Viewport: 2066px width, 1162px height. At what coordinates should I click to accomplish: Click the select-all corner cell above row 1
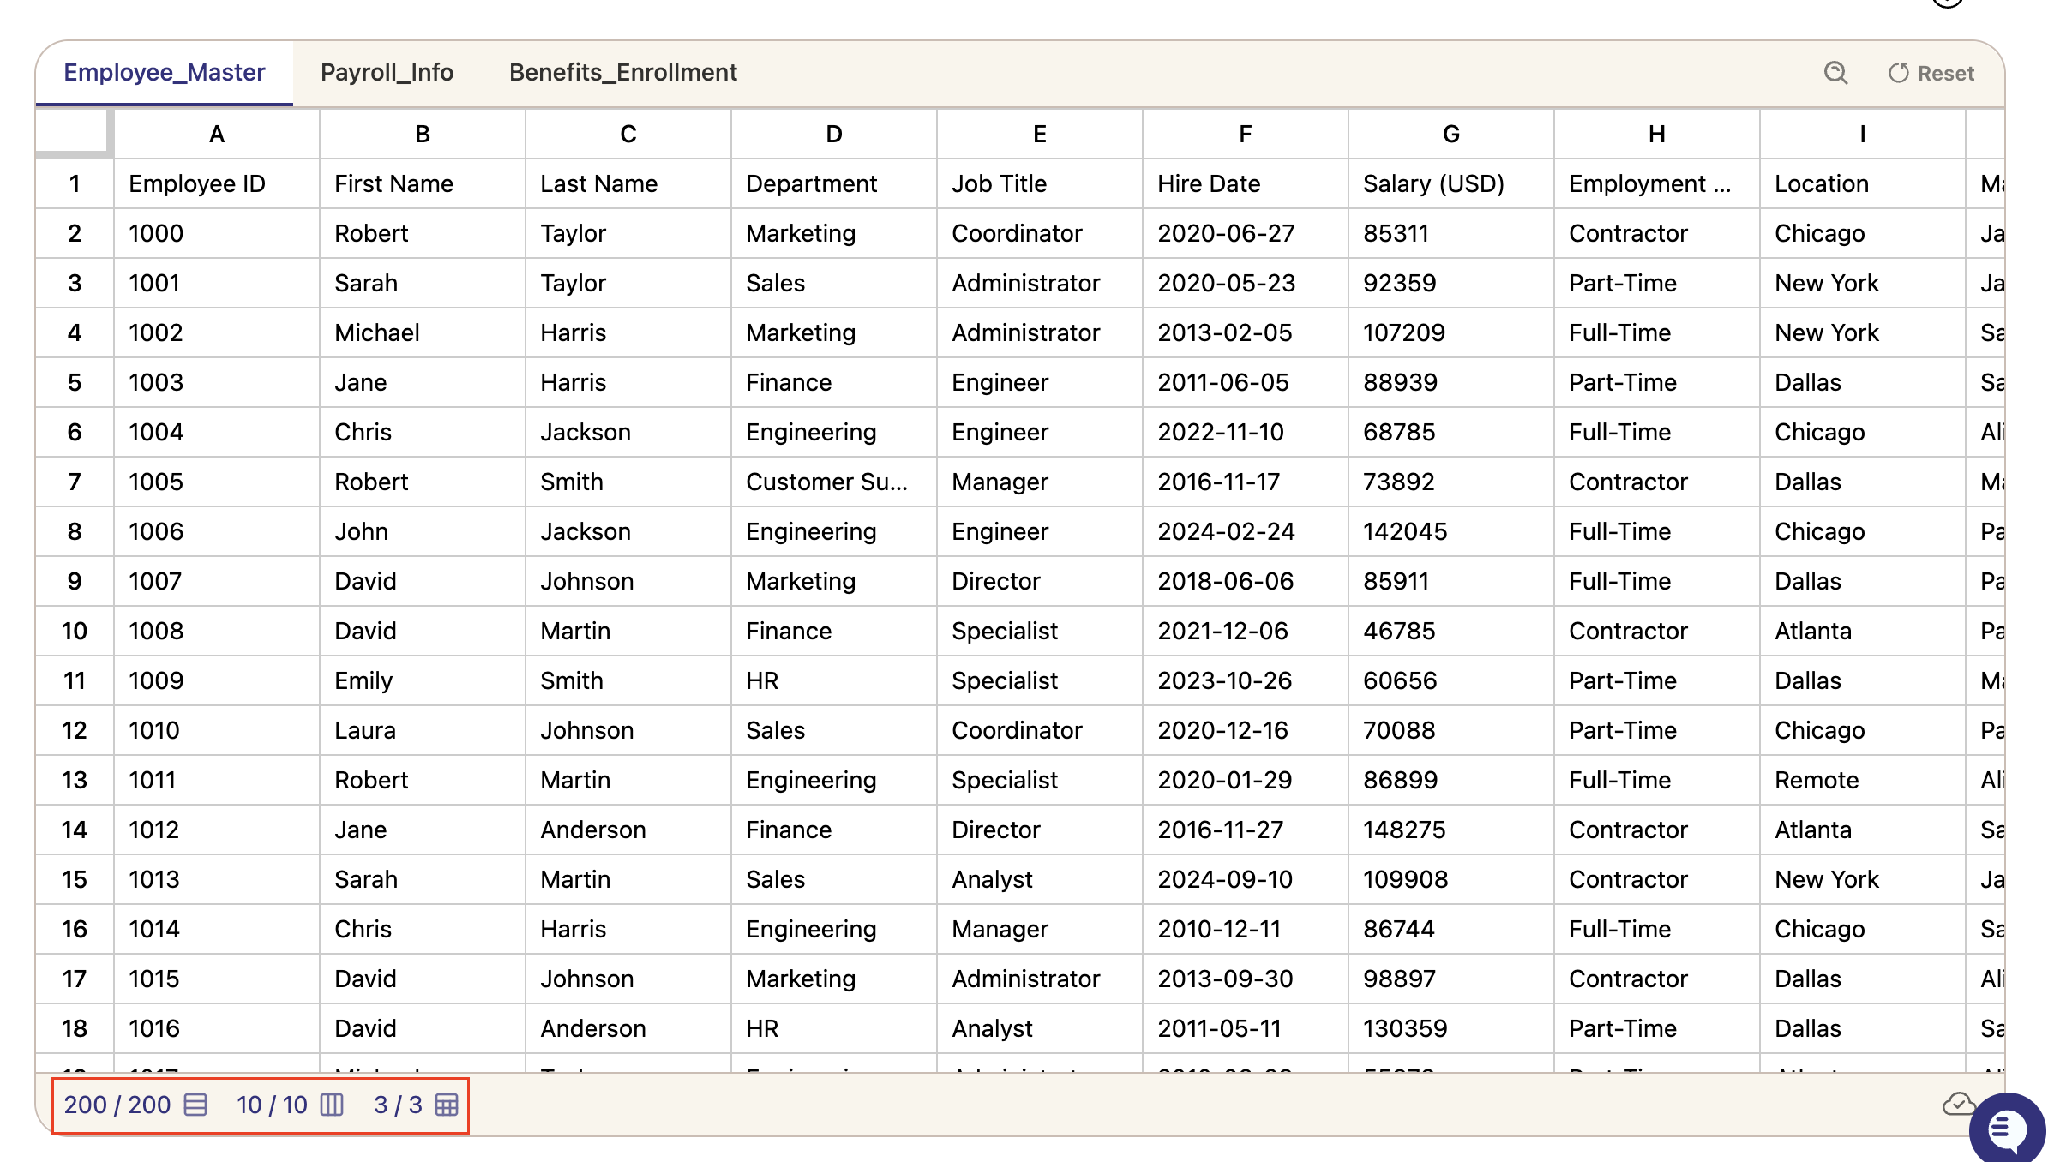[x=74, y=134]
